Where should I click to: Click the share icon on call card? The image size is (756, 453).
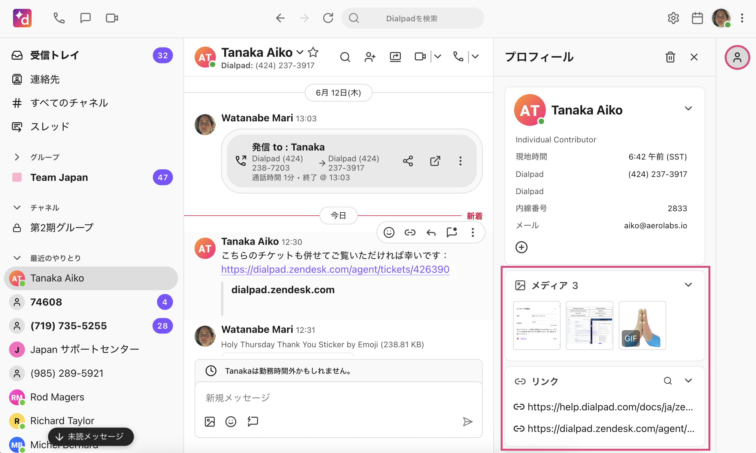pyautogui.click(x=408, y=161)
